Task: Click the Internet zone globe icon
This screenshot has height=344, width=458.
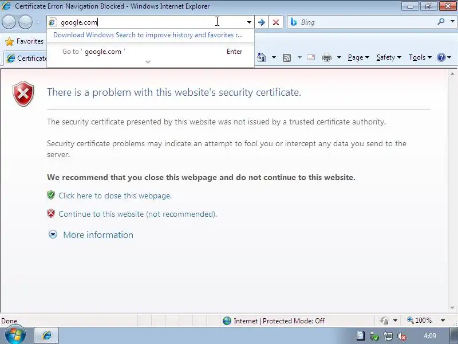Action: point(227,321)
